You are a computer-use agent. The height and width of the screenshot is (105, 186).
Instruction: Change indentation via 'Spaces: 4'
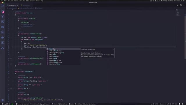click(x=163, y=104)
